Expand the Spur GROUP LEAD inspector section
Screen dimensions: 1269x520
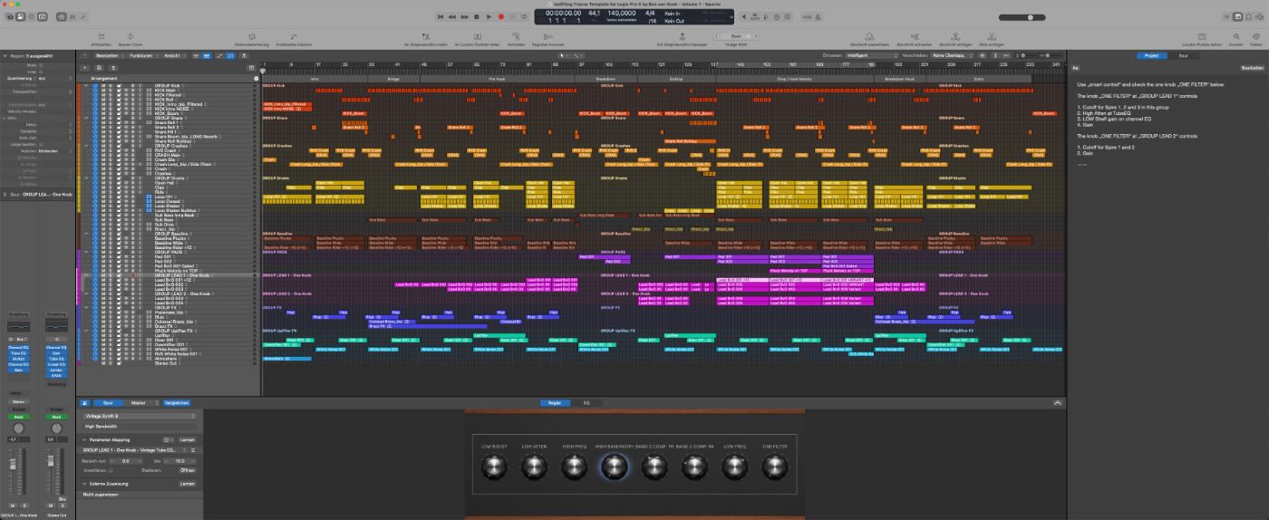pyautogui.click(x=5, y=194)
